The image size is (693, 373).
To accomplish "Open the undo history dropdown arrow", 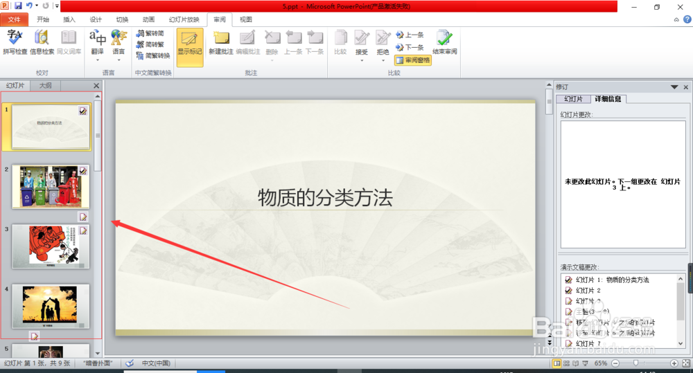I will 37,6.
